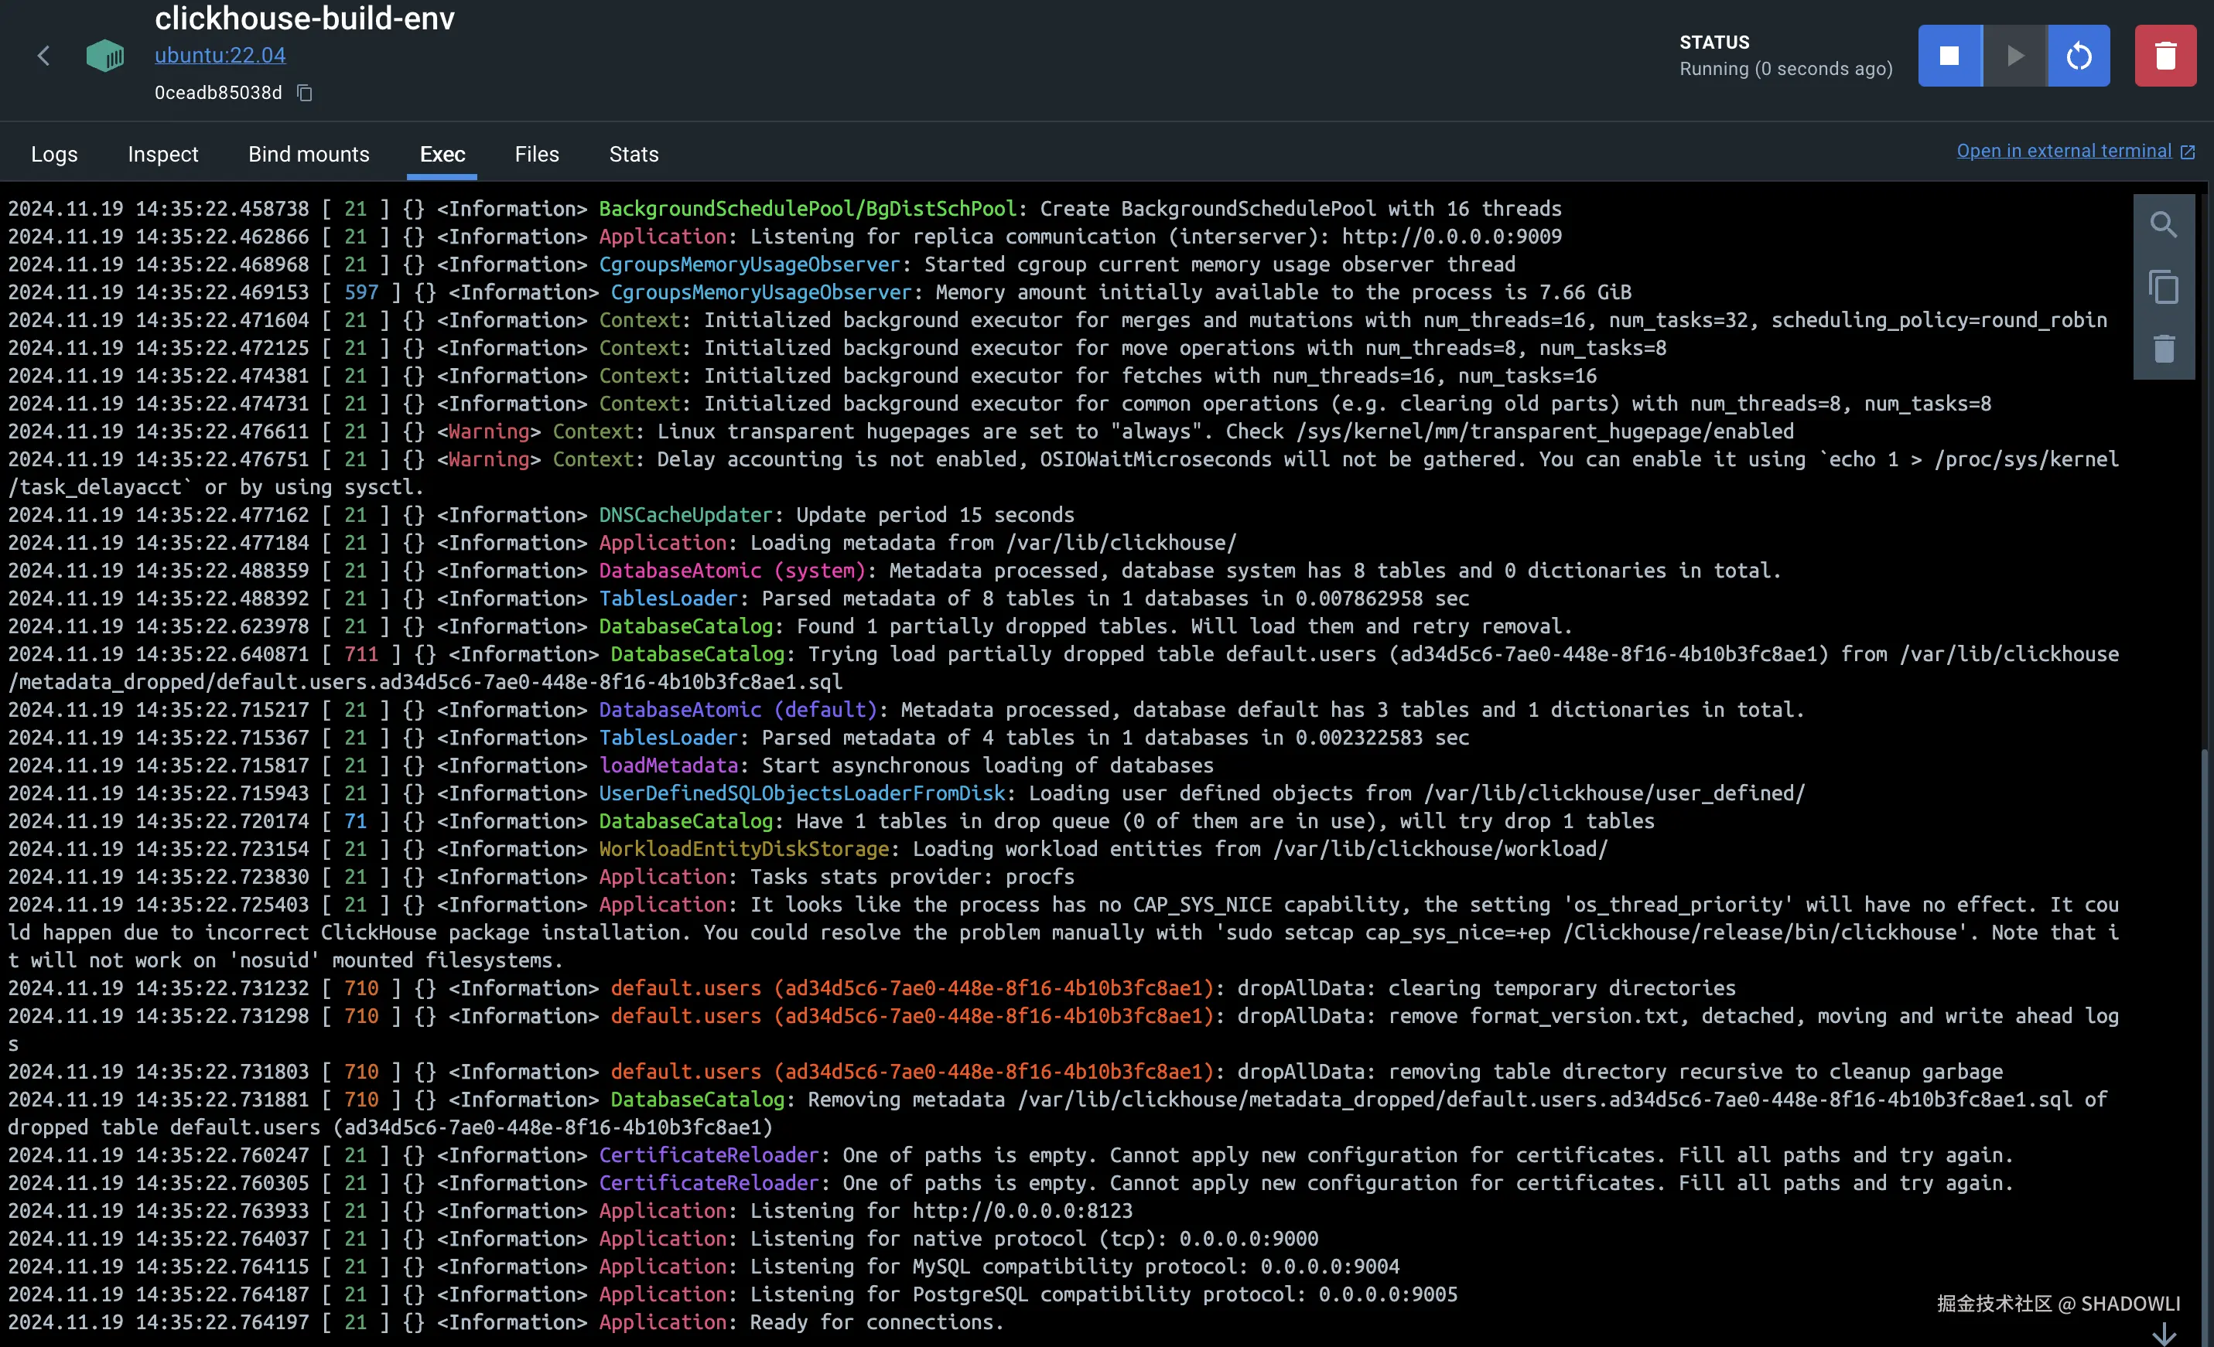2214x1347 pixels.
Task: Open the Bind mounts tab
Action: pos(308,155)
